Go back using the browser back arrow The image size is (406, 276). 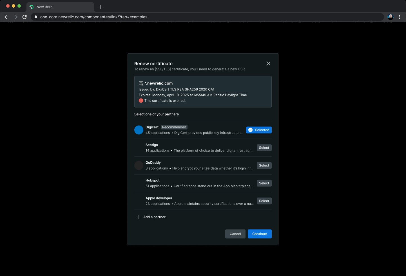pyautogui.click(x=6, y=17)
